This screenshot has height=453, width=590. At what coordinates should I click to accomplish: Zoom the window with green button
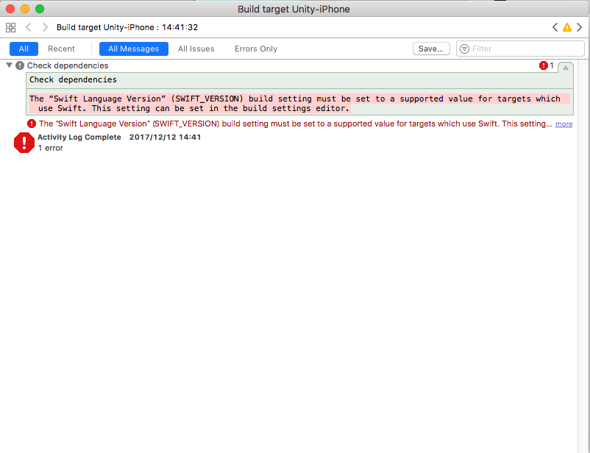point(40,9)
